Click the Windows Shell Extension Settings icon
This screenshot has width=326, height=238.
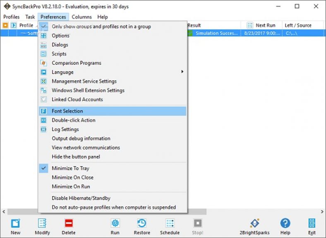click(x=44, y=90)
